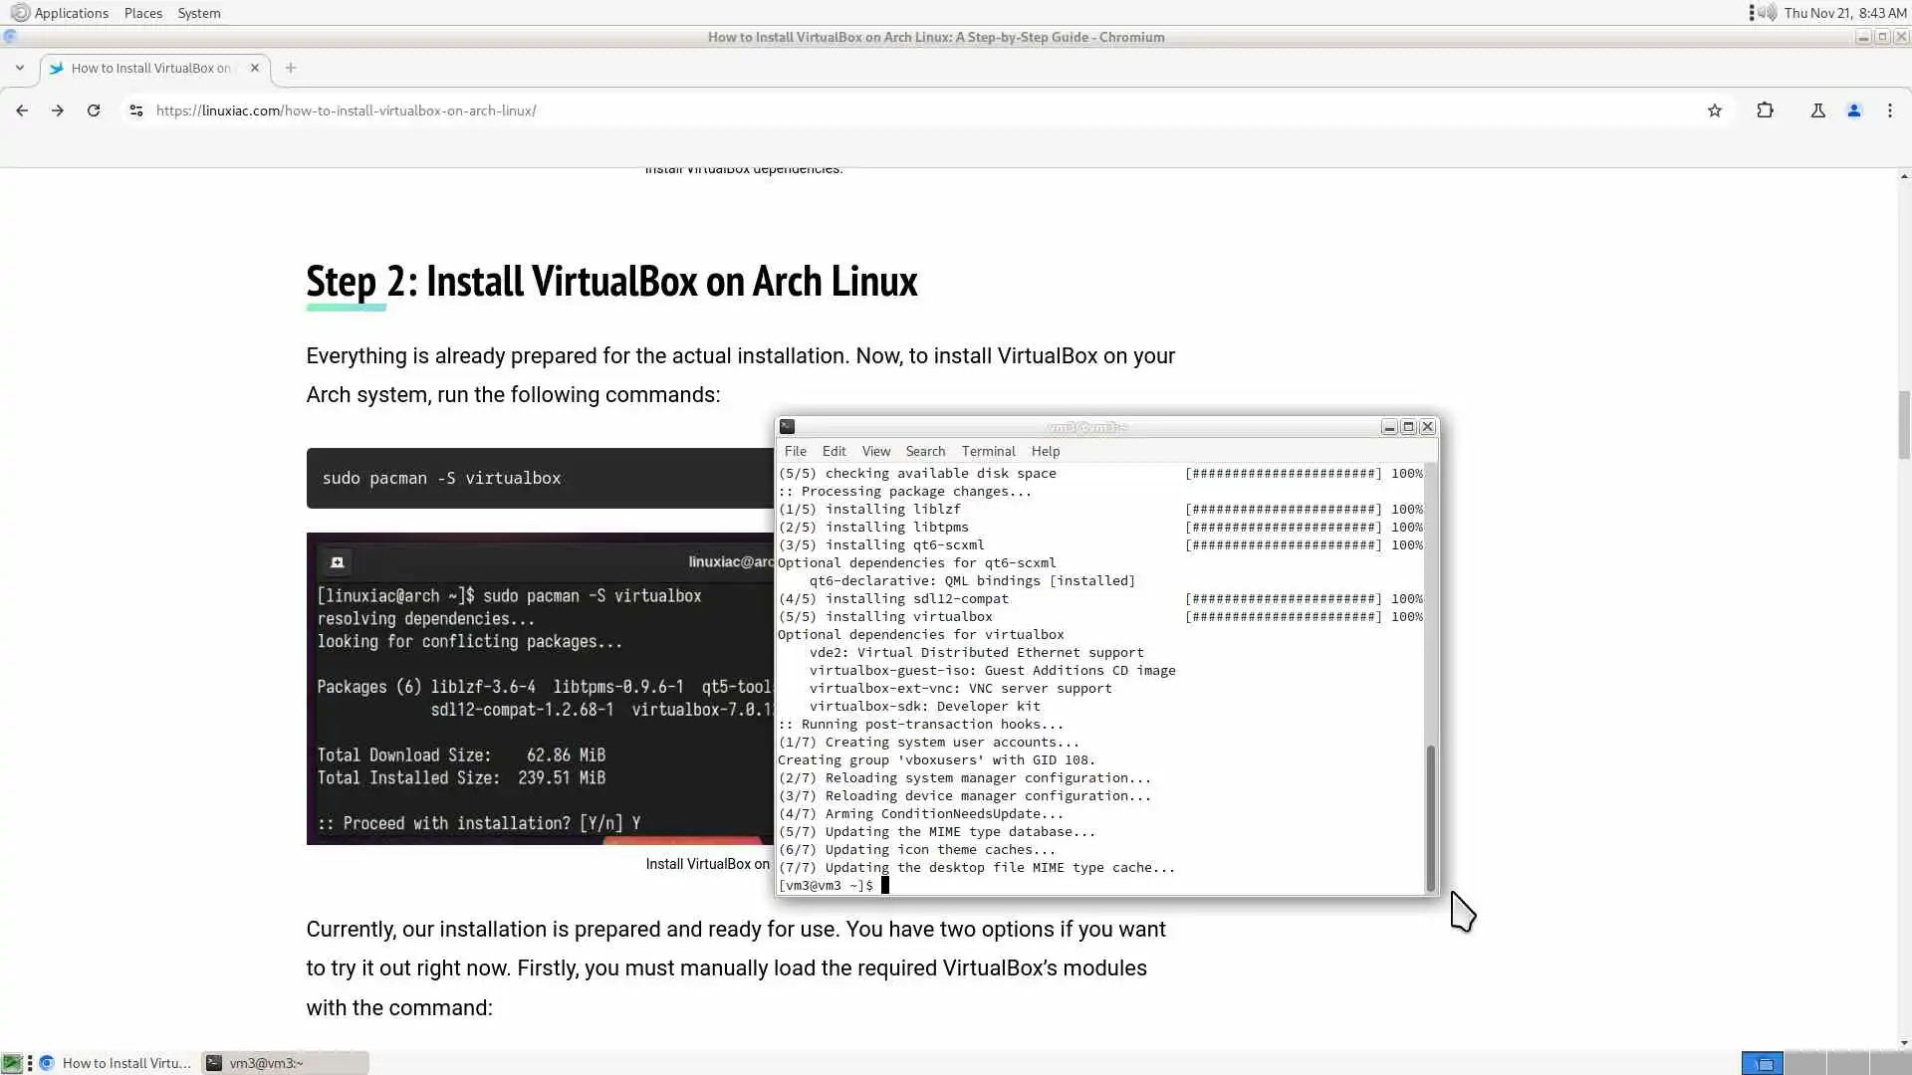
Task: Click the volume speaker icon in panel
Action: (x=1767, y=13)
